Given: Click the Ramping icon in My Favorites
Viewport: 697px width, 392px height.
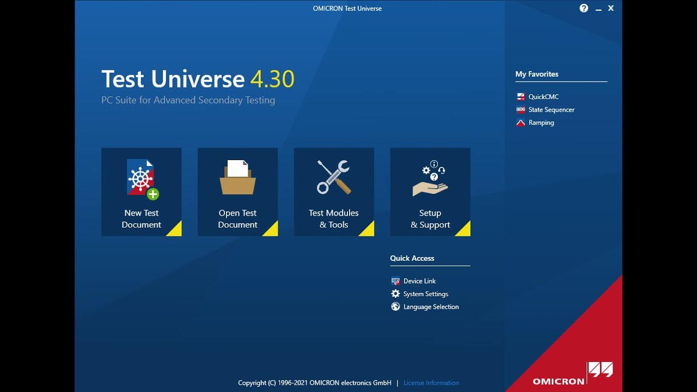Looking at the screenshot, I should pos(521,123).
